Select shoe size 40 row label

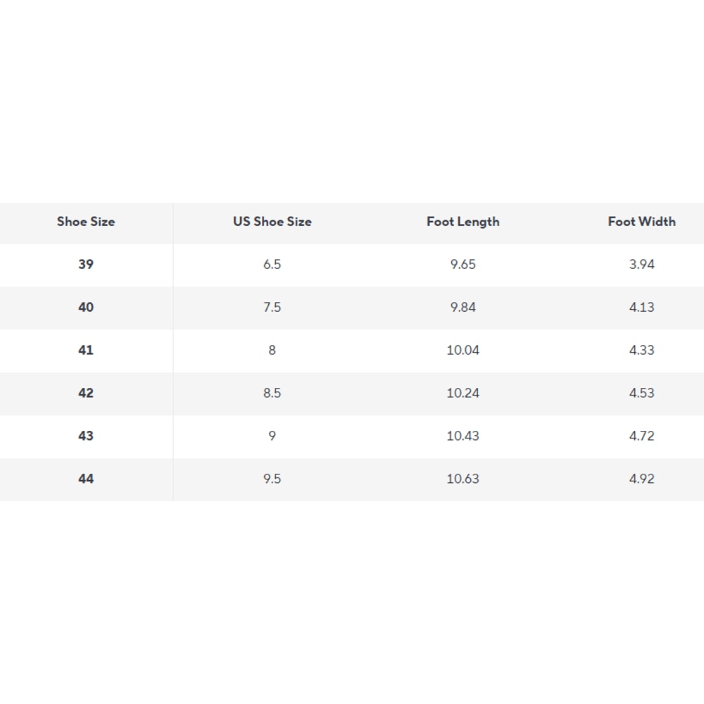86,308
